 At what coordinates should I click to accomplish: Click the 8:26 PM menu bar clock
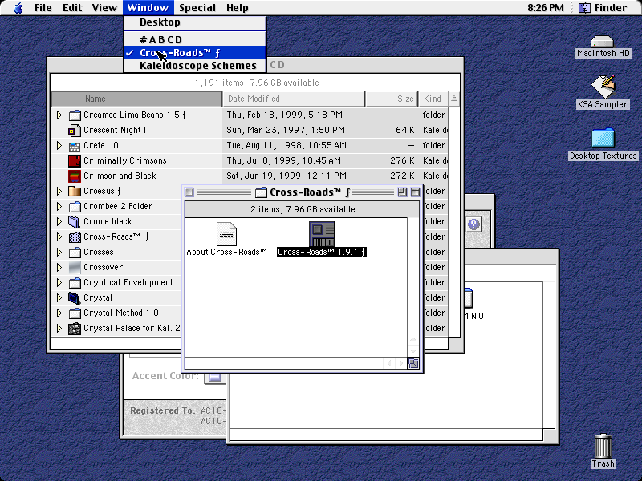(x=546, y=8)
